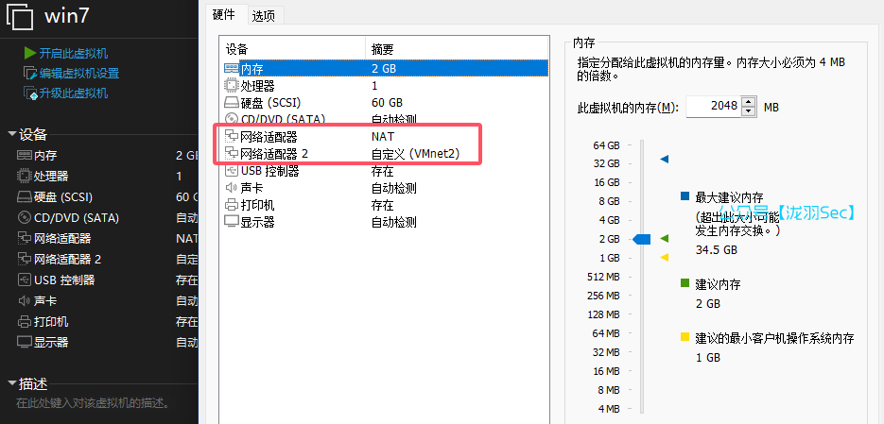This screenshot has height=424, width=884.
Task: Increase memory with the spinner up arrow
Action: pyautogui.click(x=749, y=102)
